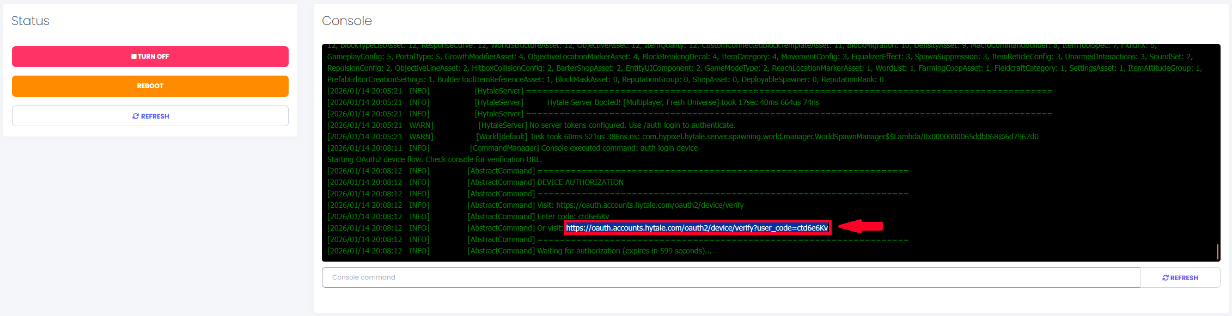Click the 'Status' panel heading

pos(31,21)
